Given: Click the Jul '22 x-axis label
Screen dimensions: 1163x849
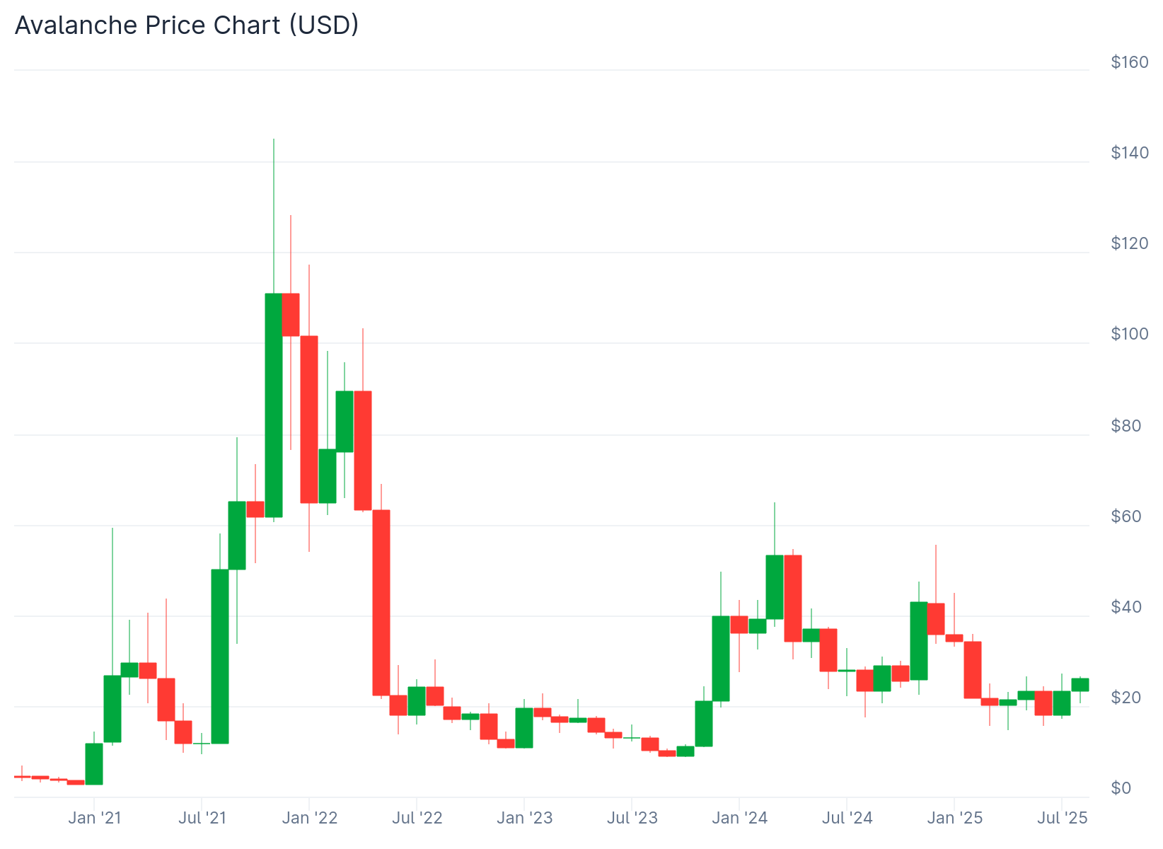Looking at the screenshot, I should (x=417, y=819).
